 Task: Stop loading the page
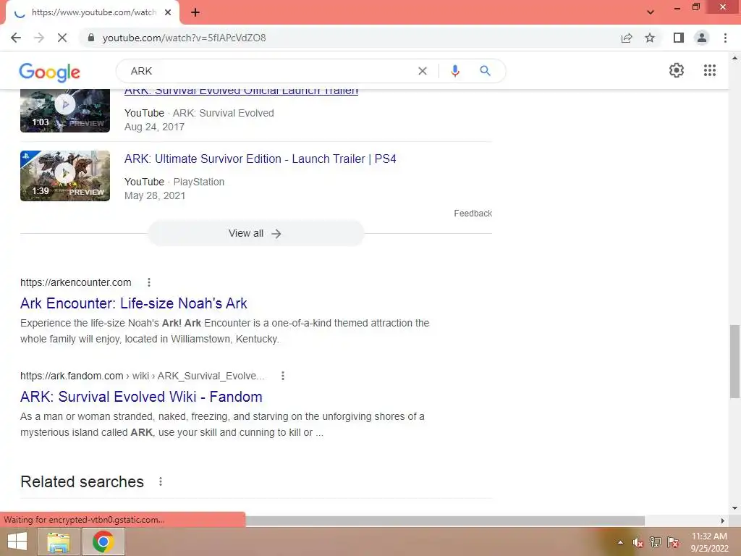click(x=62, y=38)
